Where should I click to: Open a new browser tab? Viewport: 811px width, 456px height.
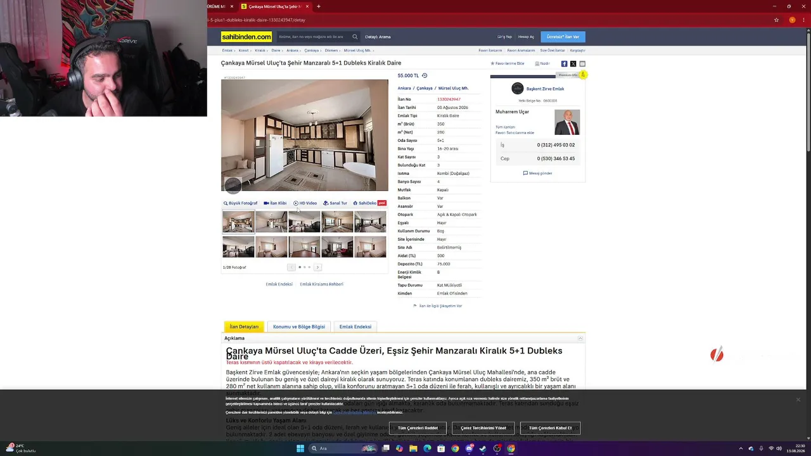pyautogui.click(x=319, y=6)
